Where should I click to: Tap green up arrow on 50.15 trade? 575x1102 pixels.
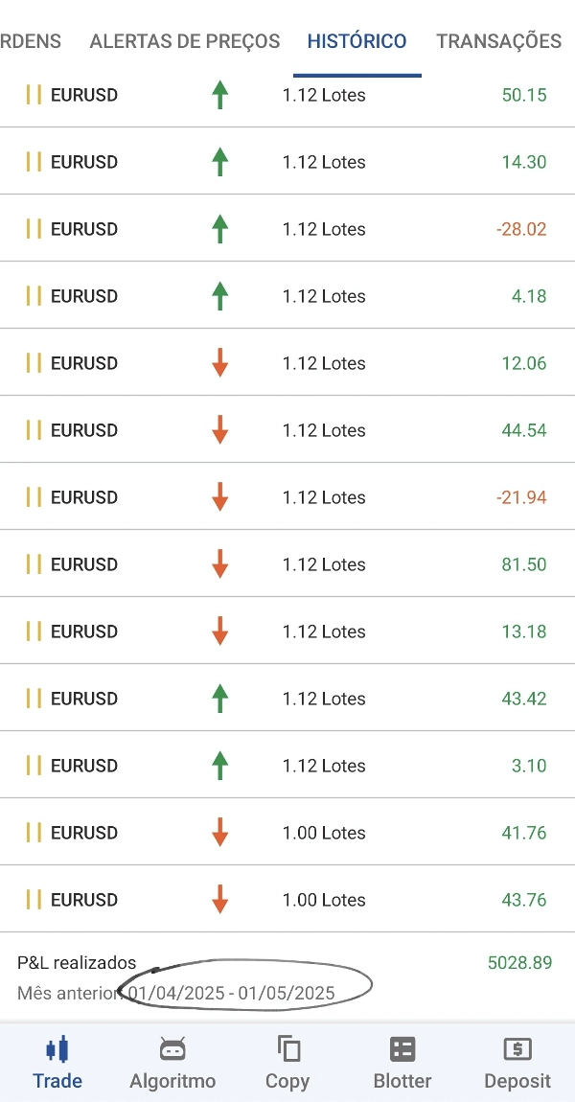coord(219,95)
